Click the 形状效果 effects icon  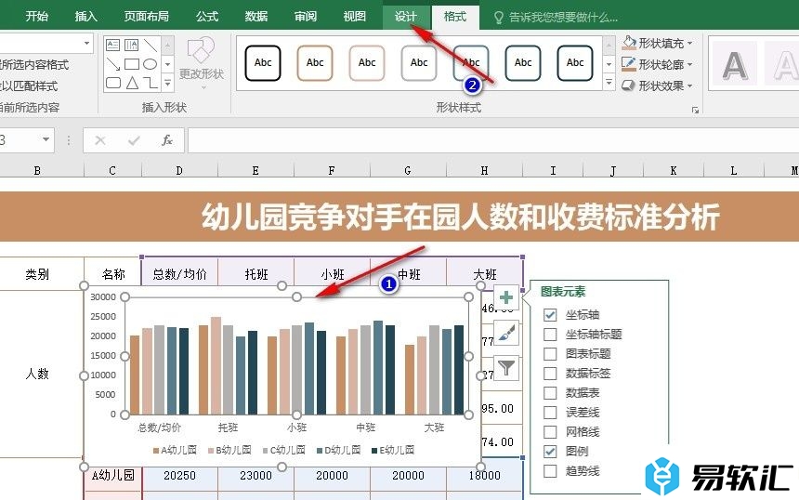[x=629, y=86]
